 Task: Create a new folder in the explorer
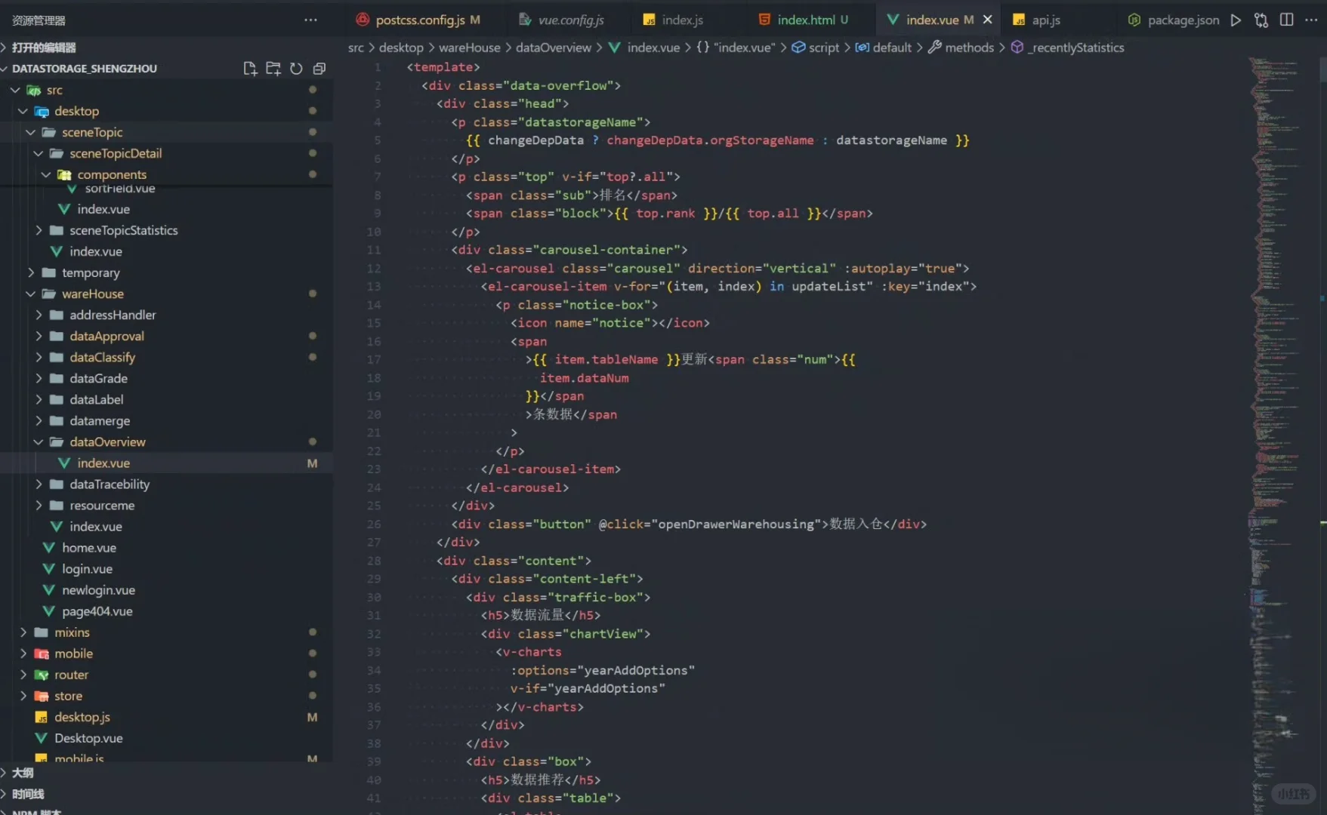pyautogui.click(x=273, y=69)
